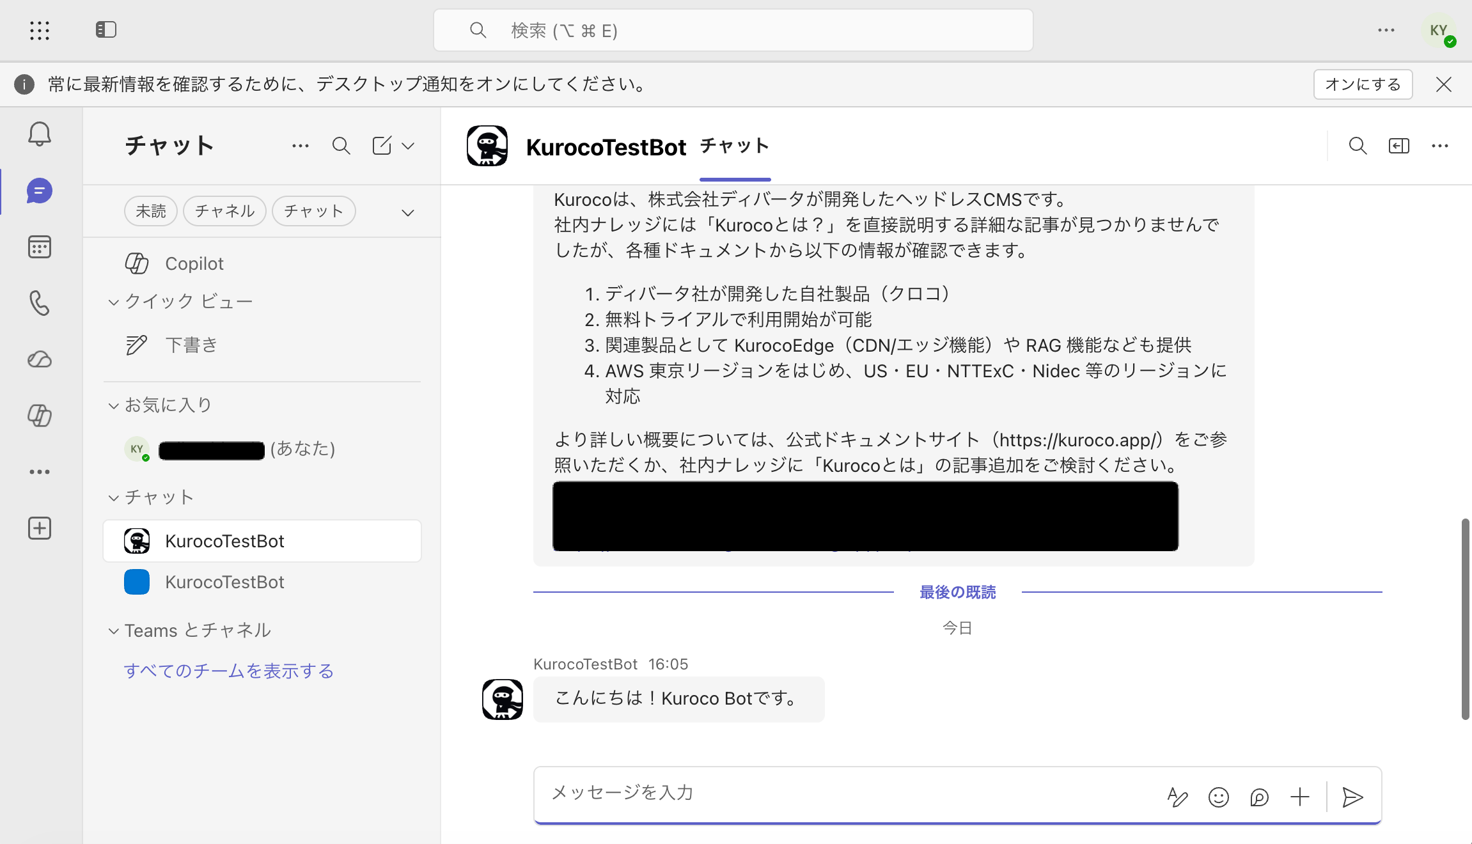
Task: Collapse the Teams とチャネル section
Action: coord(114,630)
